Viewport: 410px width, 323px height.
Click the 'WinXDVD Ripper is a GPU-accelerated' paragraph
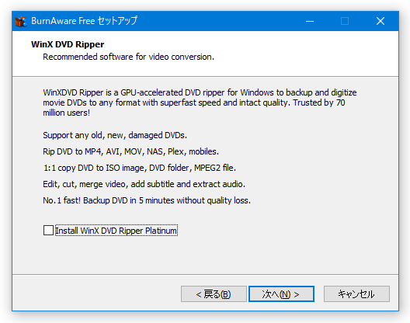click(x=200, y=102)
